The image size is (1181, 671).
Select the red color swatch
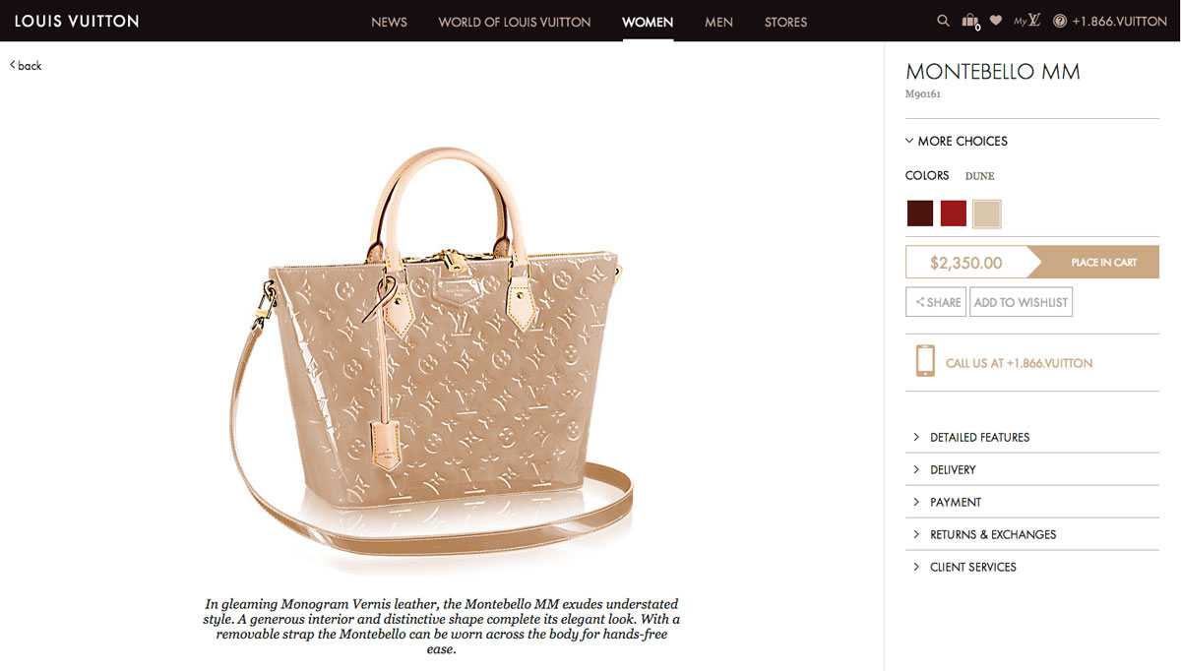pyautogui.click(x=954, y=213)
